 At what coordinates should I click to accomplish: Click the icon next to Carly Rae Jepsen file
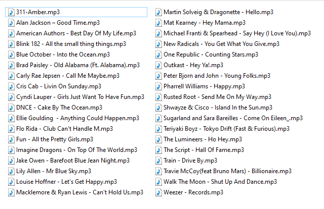coord(11,76)
